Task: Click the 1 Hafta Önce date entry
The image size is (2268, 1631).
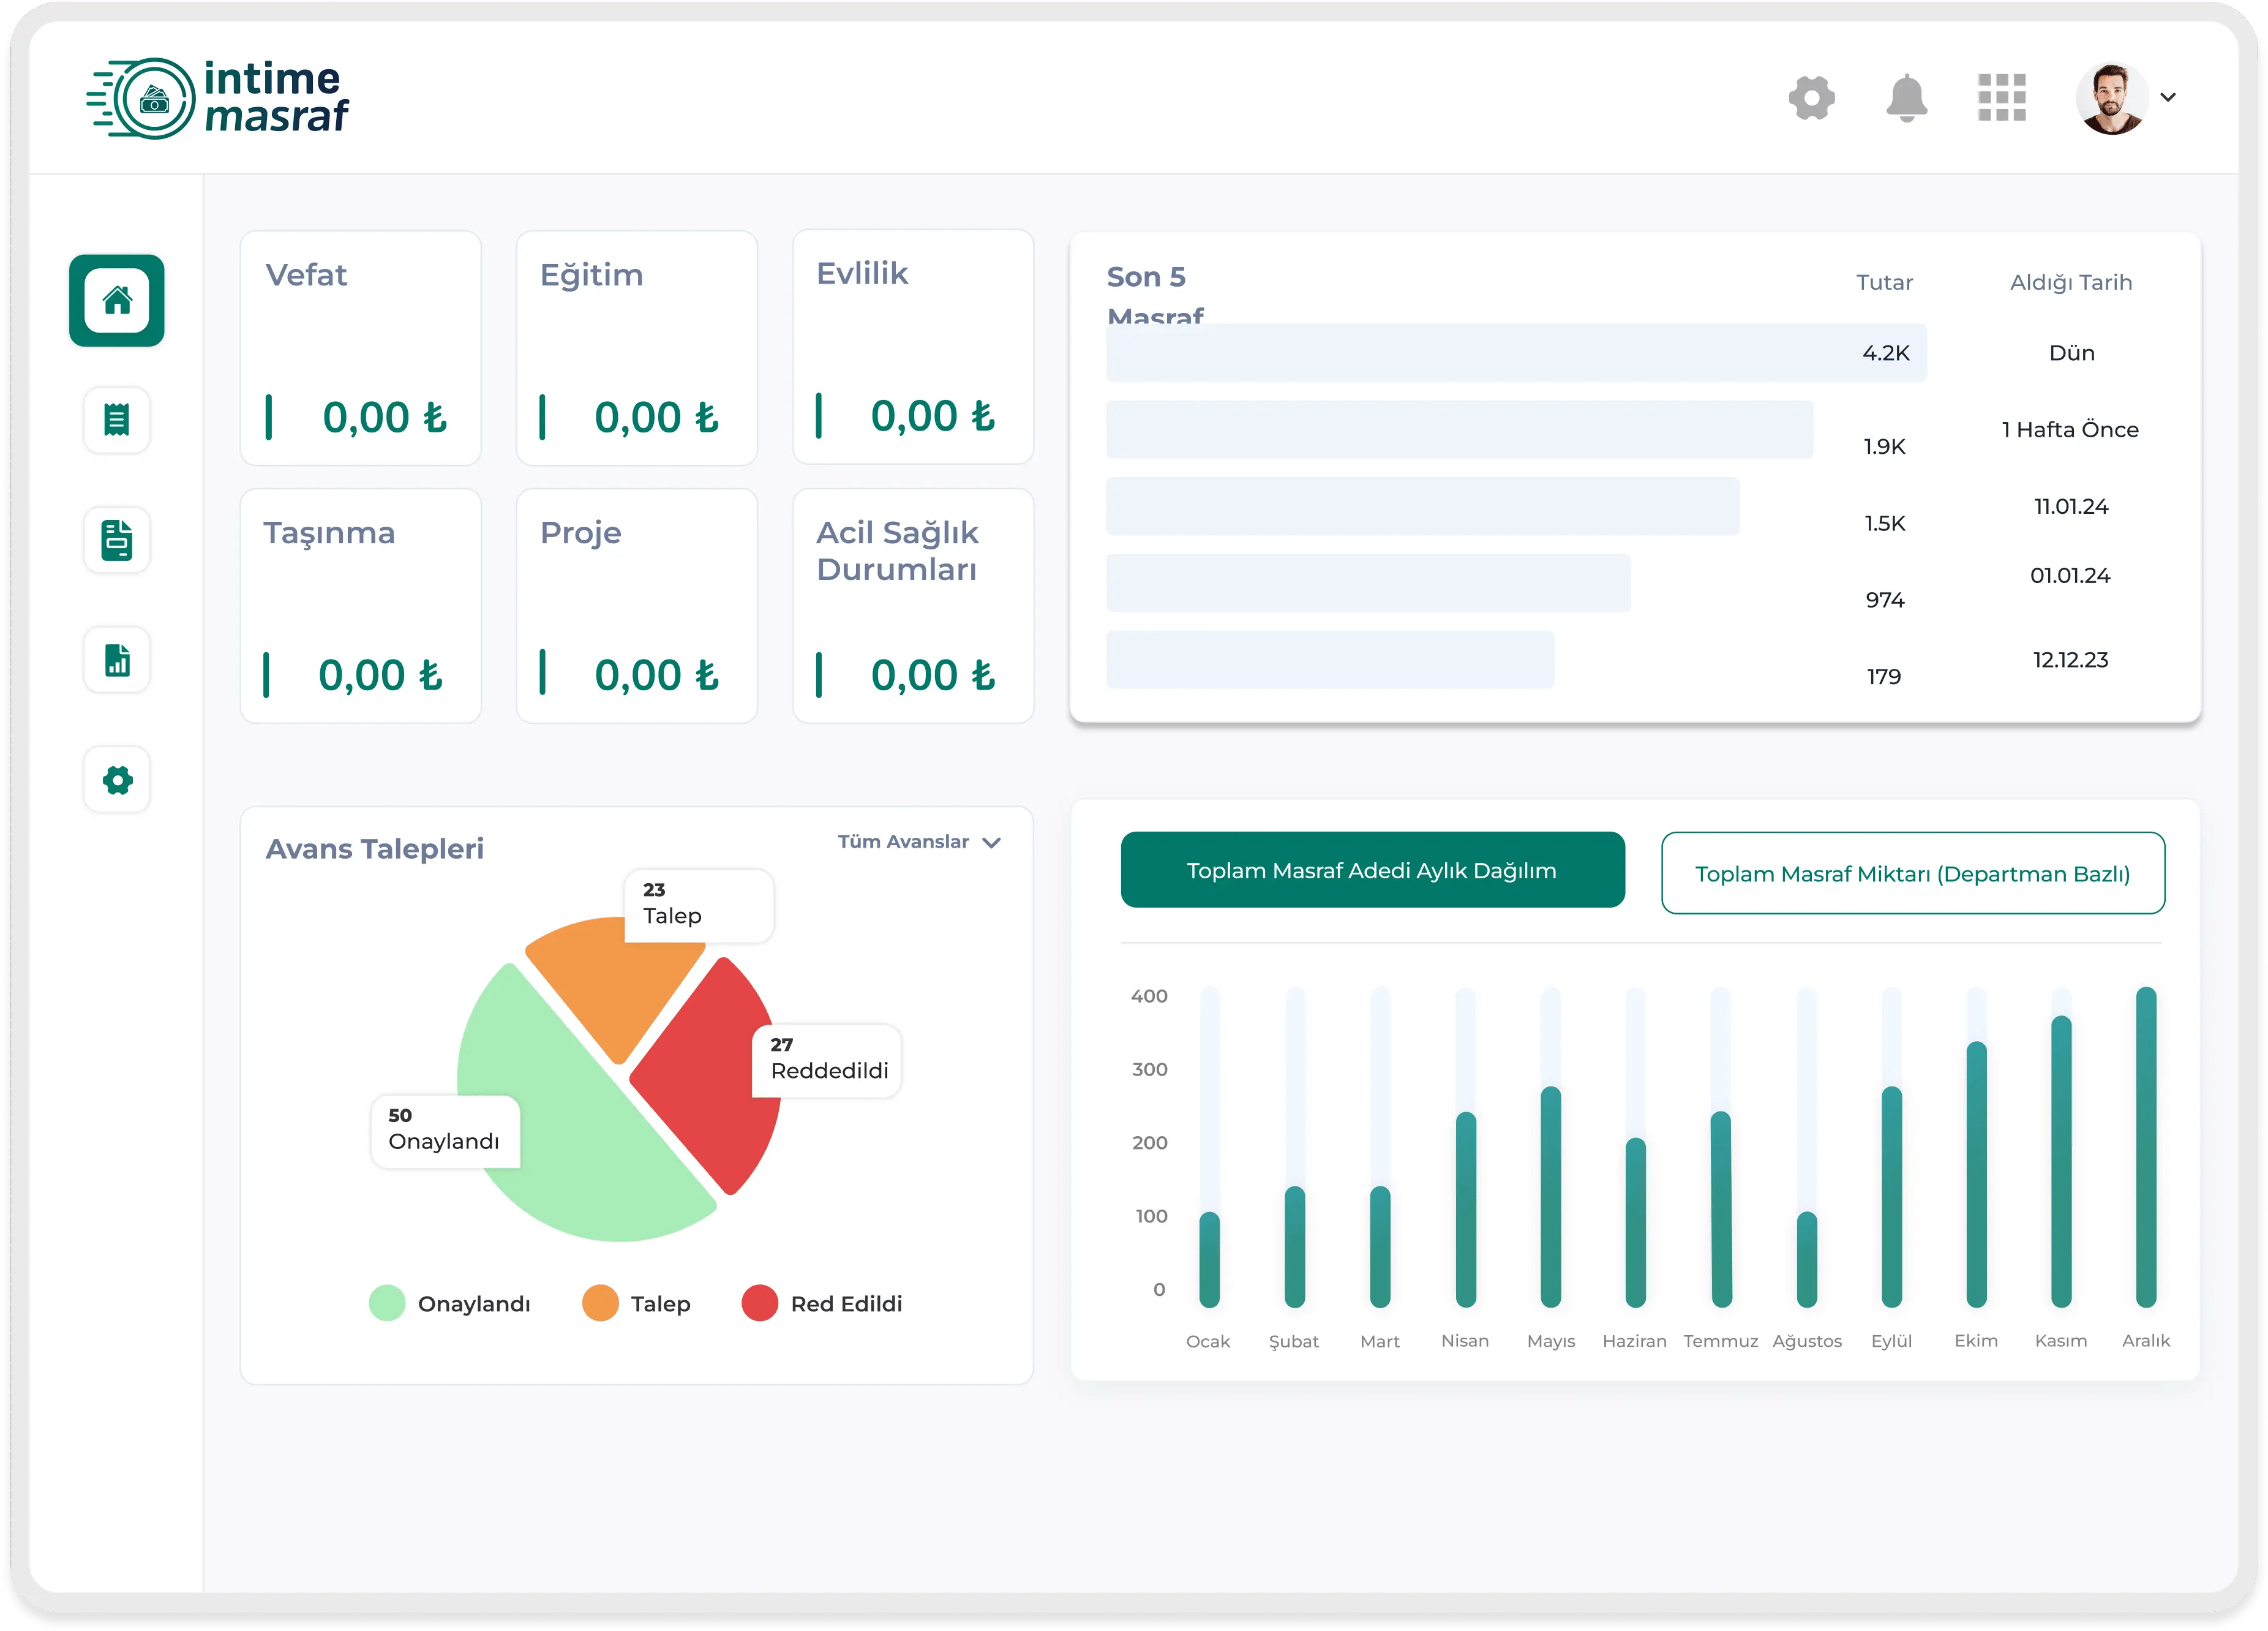Action: click(x=2070, y=430)
